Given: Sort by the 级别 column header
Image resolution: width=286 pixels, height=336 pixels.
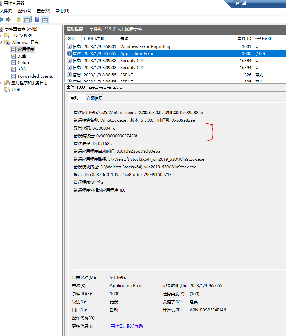Looking at the screenshot, I should click(73, 38).
